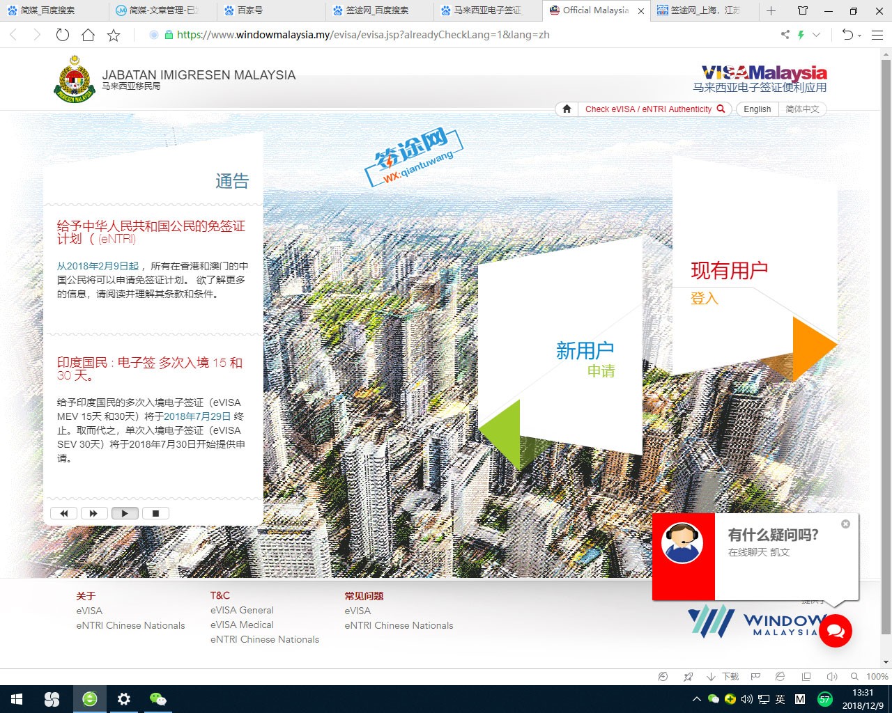Bookmark page with the star icon
892x713 pixels.
(x=114, y=35)
